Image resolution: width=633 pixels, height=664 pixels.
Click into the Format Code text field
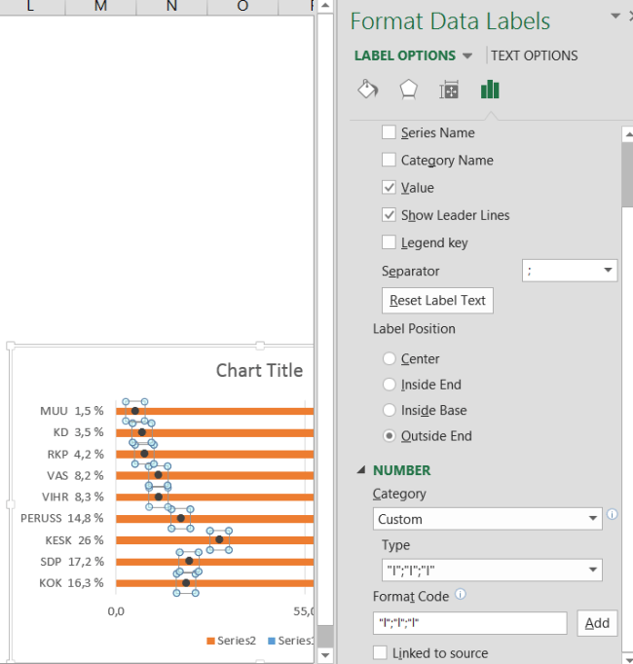(x=469, y=623)
